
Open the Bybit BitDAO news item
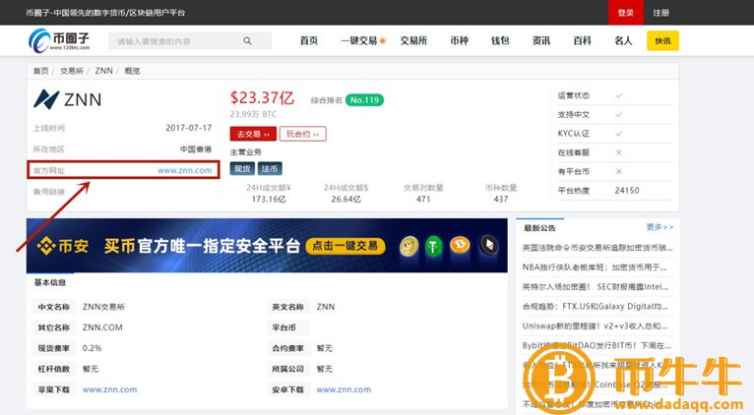pyautogui.click(x=597, y=345)
